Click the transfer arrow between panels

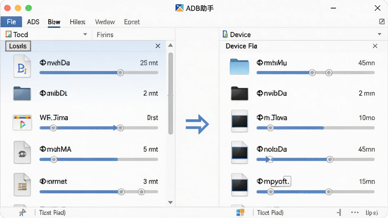[197, 124]
